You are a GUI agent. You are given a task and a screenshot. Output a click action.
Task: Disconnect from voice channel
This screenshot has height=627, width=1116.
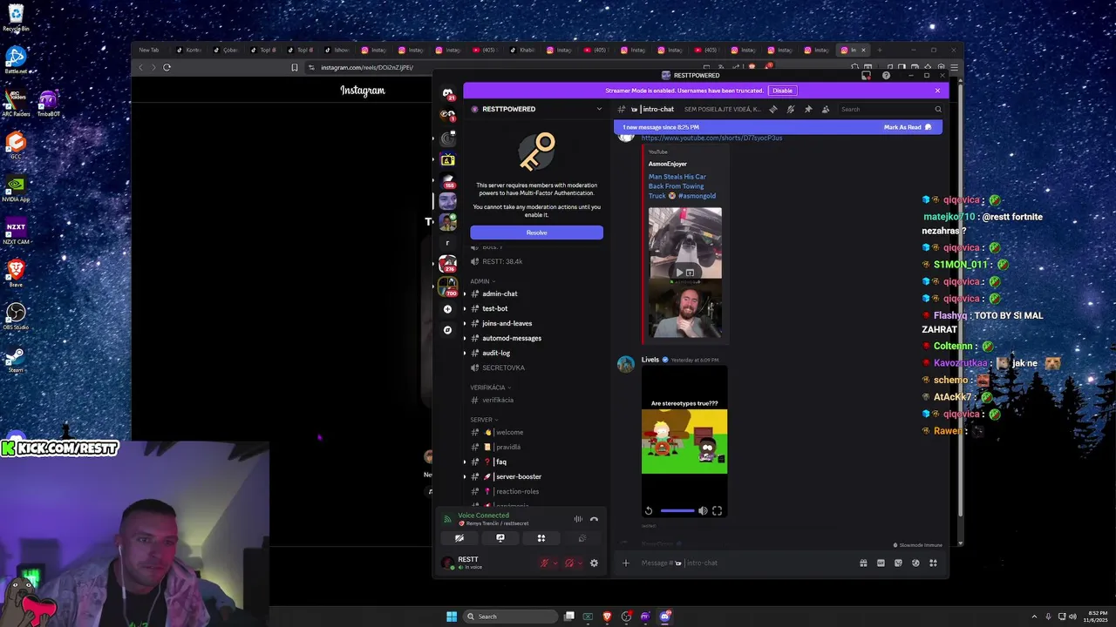594,519
